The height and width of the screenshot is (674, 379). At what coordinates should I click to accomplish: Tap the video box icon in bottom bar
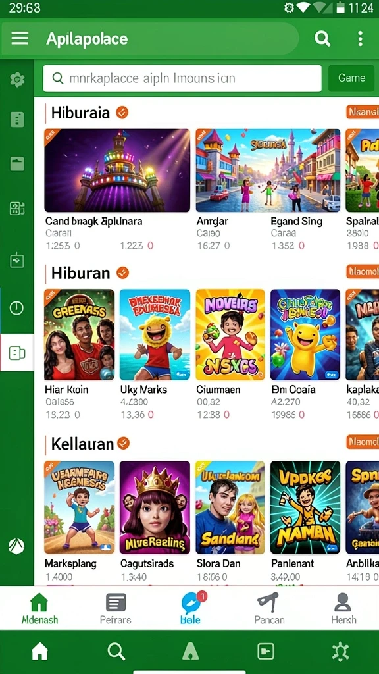(x=266, y=652)
